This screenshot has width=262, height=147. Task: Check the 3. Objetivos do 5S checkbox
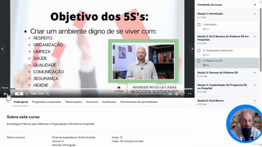pos(199,61)
